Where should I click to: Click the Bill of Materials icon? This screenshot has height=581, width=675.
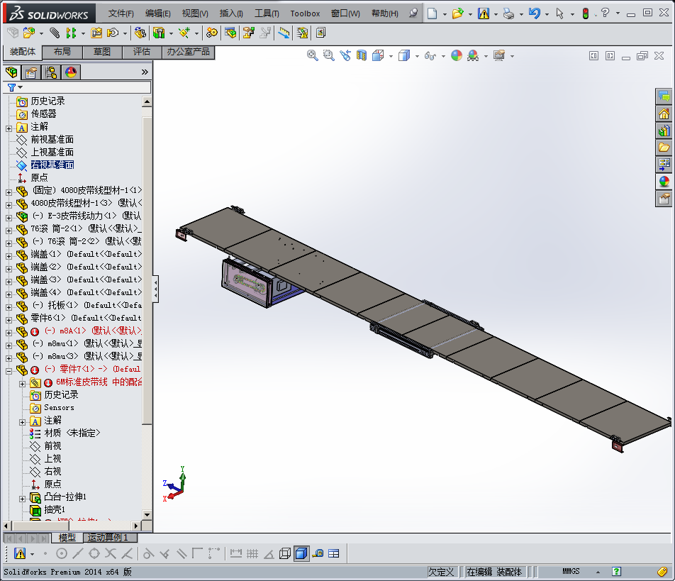[230, 33]
